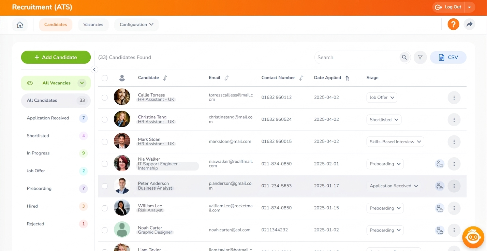487x251 pixels.
Task: Click onboarding icon for Peter Anderson
Action: pos(440,186)
